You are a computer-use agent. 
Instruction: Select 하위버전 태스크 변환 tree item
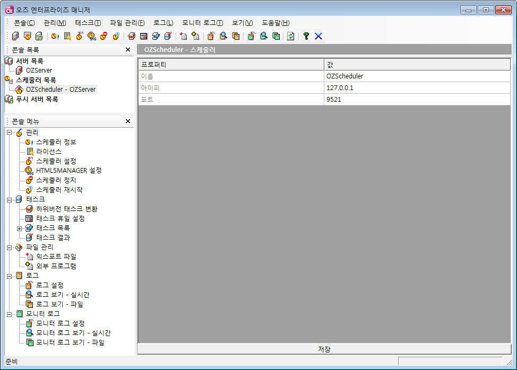coord(67,209)
